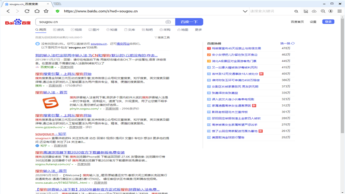This screenshot has height=194, width=345.
Task: Click the Baidu logo
Action: coord(18,22)
